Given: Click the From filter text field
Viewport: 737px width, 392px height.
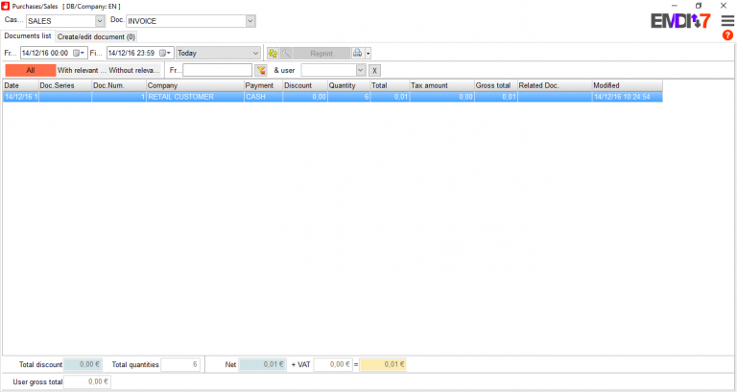Looking at the screenshot, I should (218, 70).
